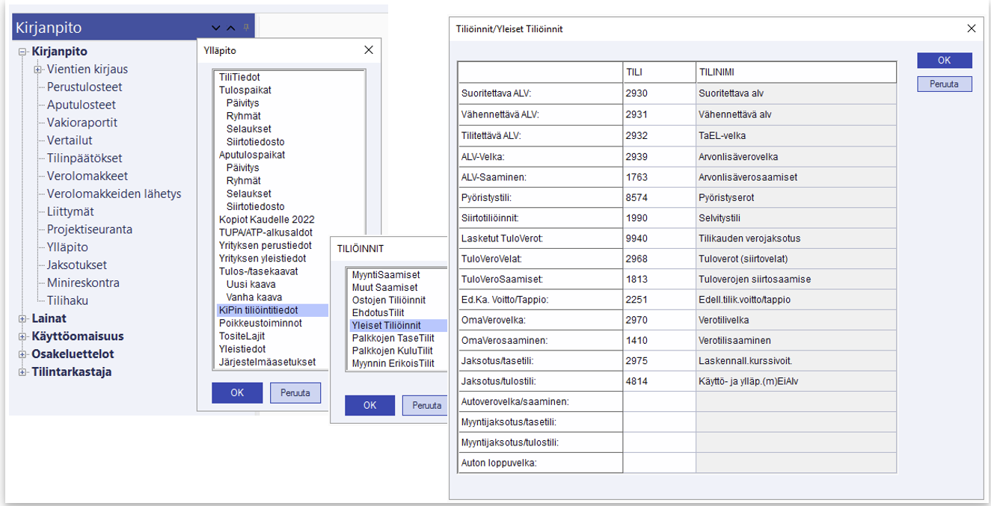This screenshot has height=506, width=991.
Task: Close the Tiliöinnit/Yleiset Tiliöinnit window
Action: click(971, 29)
